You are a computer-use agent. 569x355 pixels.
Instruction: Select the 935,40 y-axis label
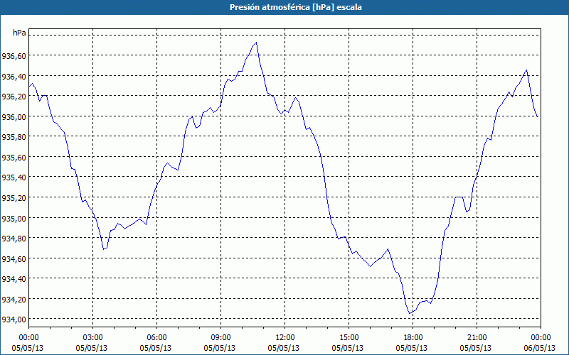pyautogui.click(x=14, y=177)
